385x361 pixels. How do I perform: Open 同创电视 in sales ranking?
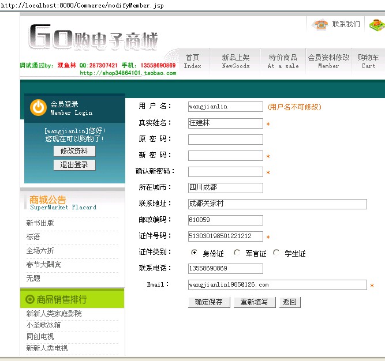click(x=40, y=336)
